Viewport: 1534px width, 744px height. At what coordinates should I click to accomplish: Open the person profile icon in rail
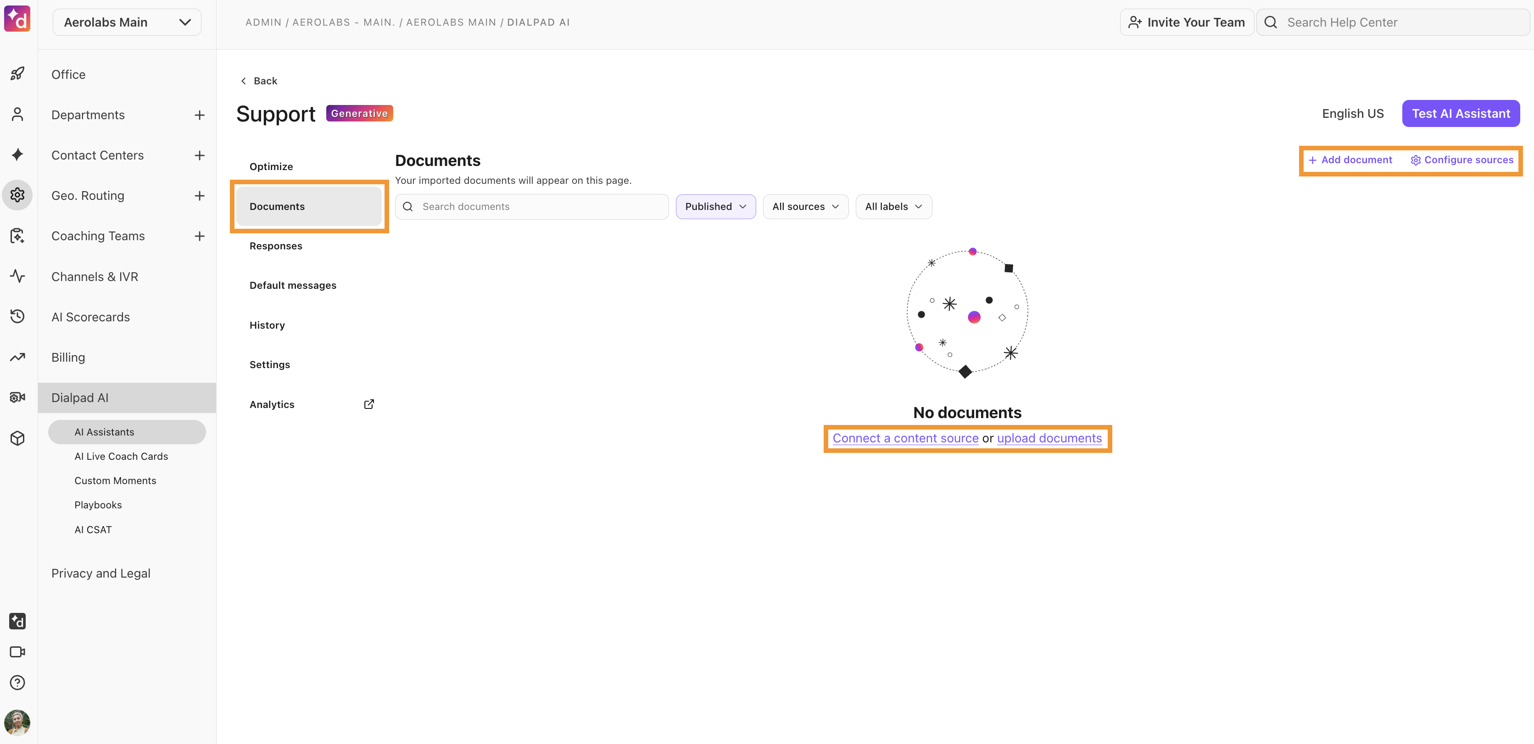pos(17,114)
